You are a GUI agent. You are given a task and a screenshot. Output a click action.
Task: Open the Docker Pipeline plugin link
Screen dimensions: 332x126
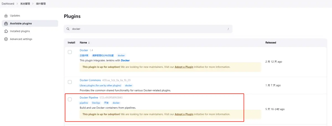[89, 98]
